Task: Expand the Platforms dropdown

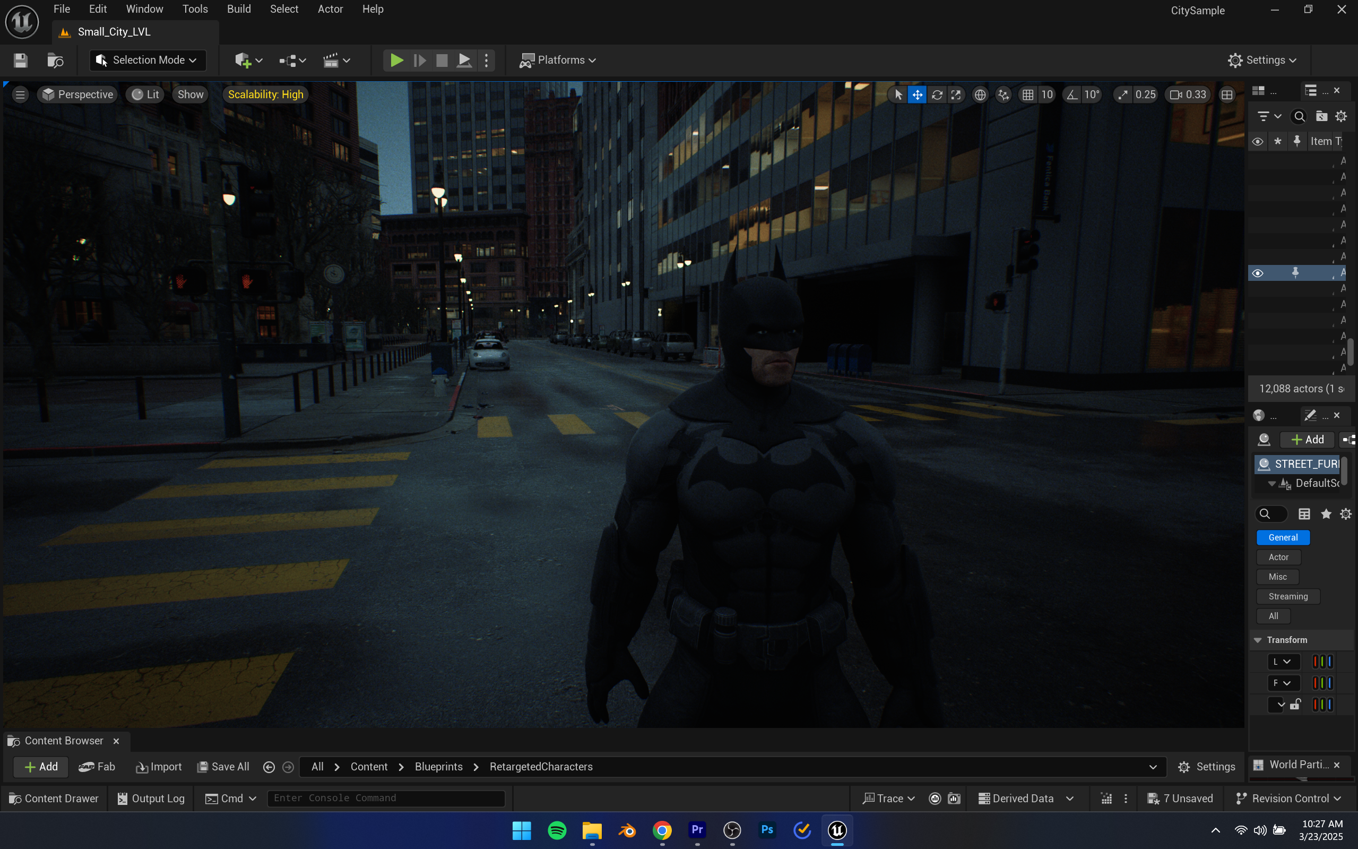Action: tap(558, 60)
